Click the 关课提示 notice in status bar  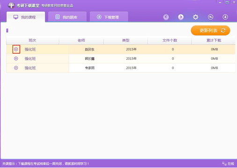pos(46,164)
